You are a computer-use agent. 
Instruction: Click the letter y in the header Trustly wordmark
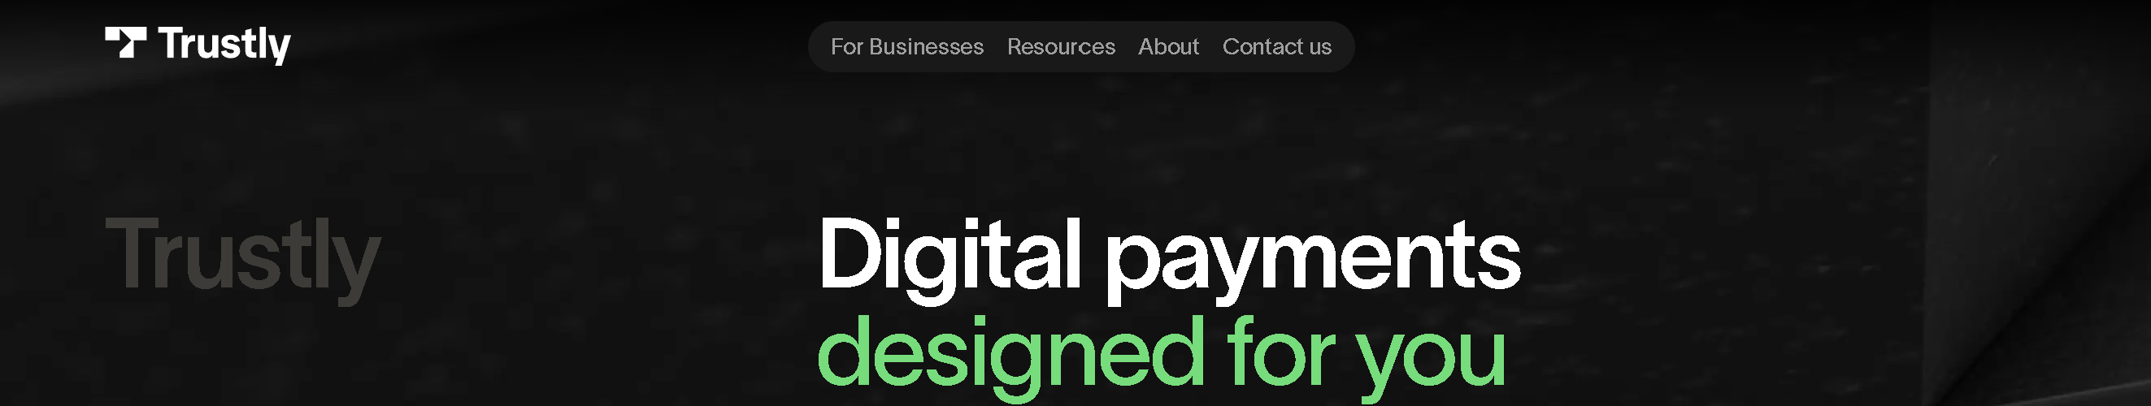click(x=279, y=51)
